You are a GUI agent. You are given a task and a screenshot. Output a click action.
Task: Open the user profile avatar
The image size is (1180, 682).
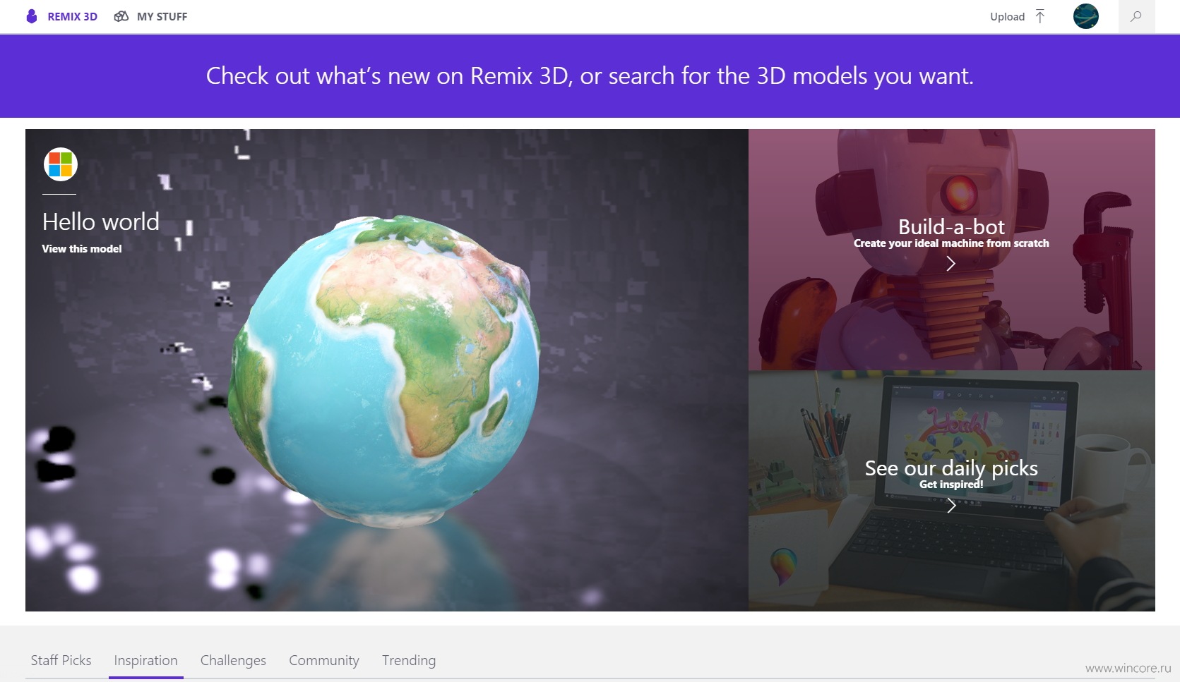[x=1085, y=16]
